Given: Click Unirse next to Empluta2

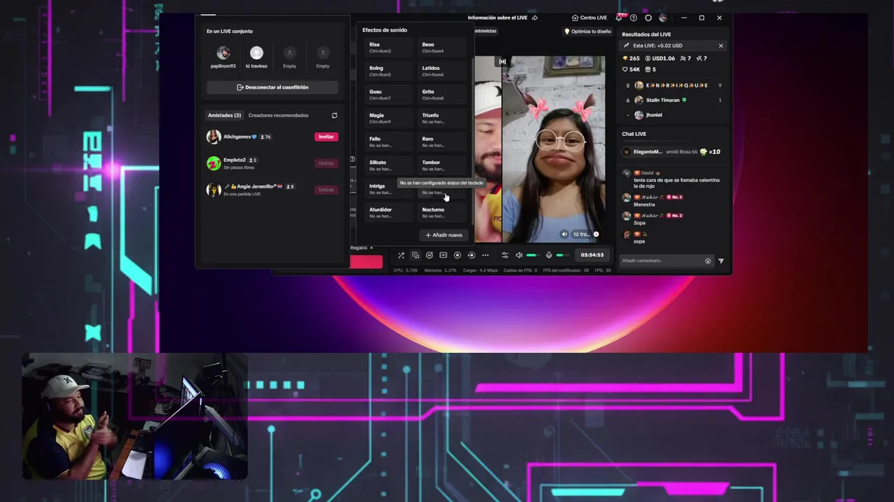Looking at the screenshot, I should [x=326, y=163].
